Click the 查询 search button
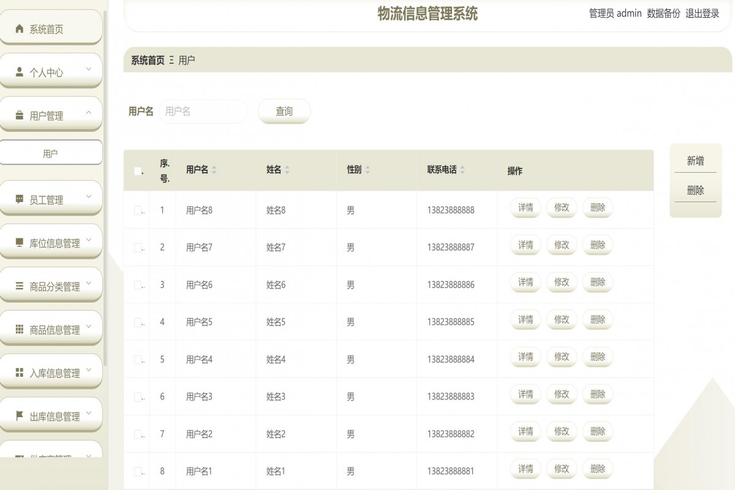This screenshot has width=735, height=490. (x=284, y=111)
